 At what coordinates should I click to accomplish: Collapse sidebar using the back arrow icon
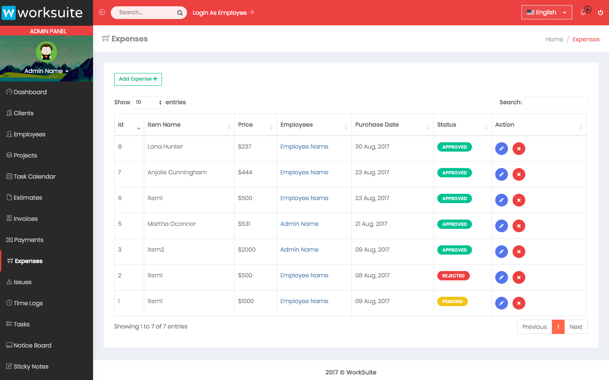click(102, 12)
